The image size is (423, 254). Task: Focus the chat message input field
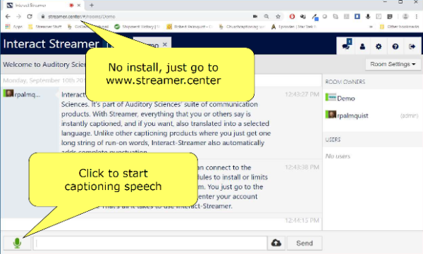[150, 243]
